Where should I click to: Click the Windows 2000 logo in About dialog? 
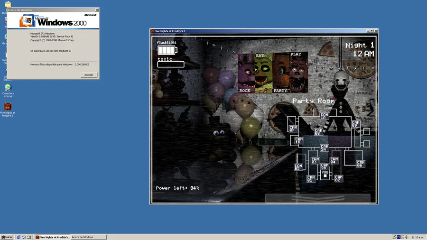pyautogui.click(x=53, y=21)
